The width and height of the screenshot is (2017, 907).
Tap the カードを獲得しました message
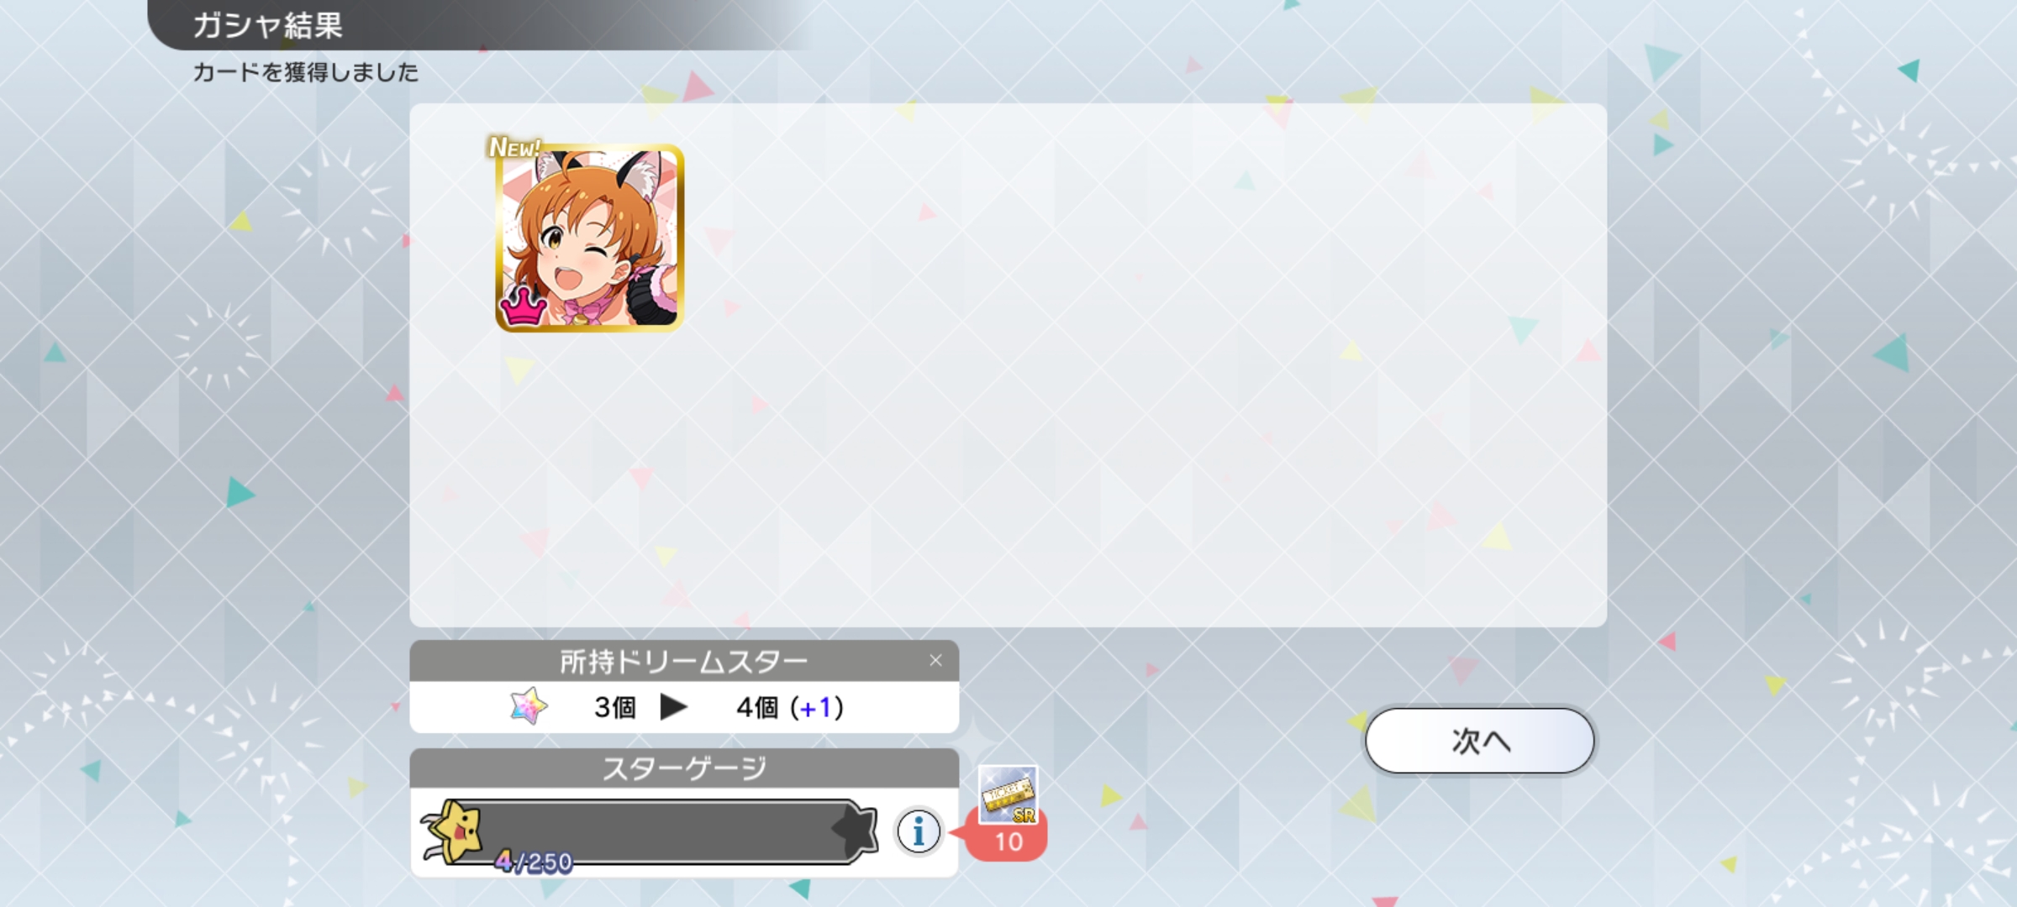pyautogui.click(x=306, y=72)
